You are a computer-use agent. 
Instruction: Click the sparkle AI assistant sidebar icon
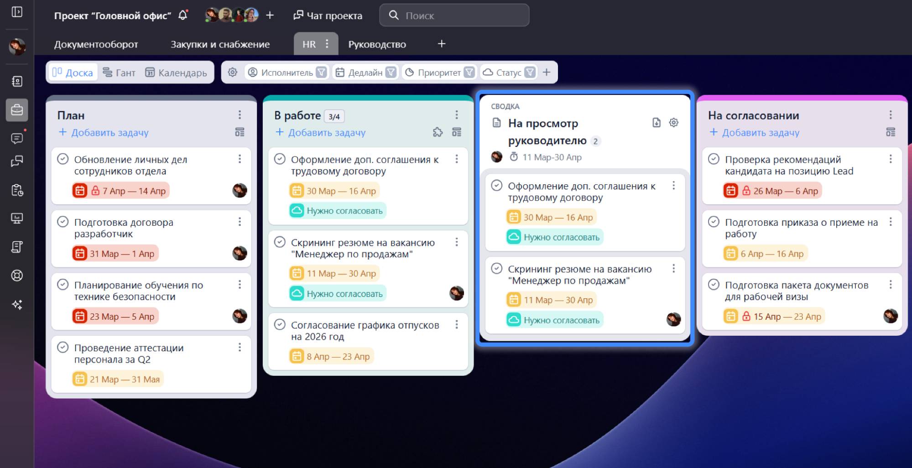[17, 305]
